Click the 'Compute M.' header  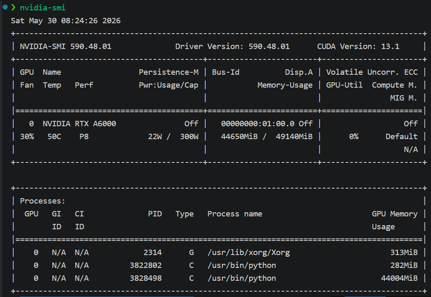click(x=395, y=85)
